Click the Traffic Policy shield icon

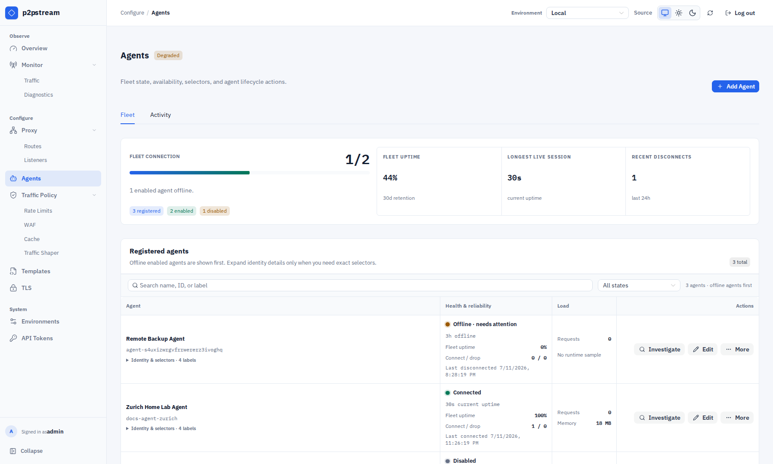coord(13,195)
